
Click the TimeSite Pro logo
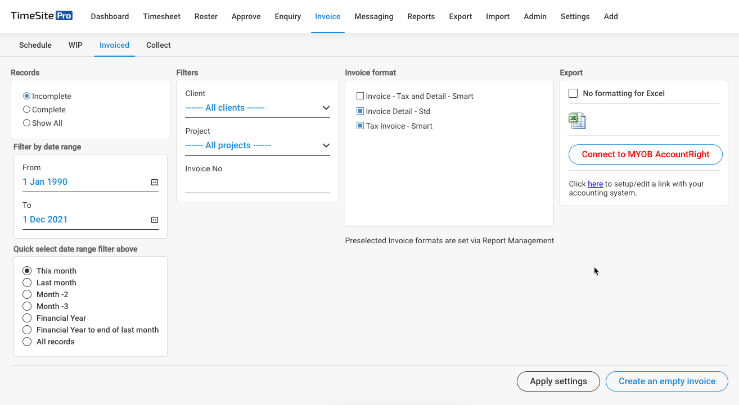coord(42,16)
